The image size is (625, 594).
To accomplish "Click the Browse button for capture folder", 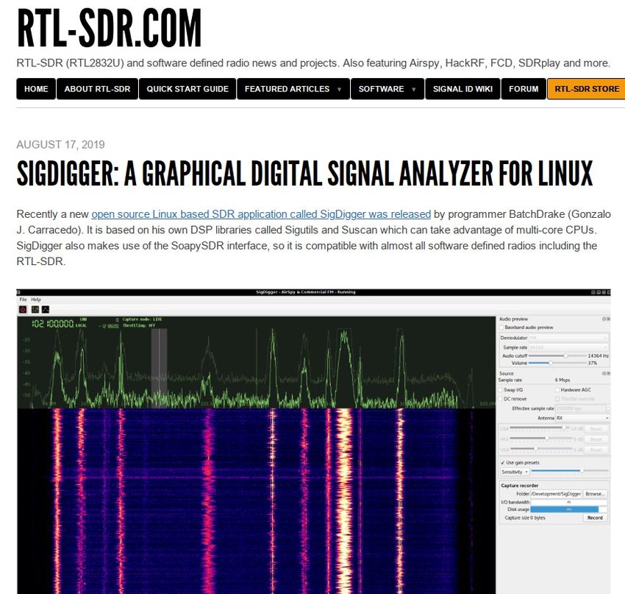I will pyautogui.click(x=595, y=494).
